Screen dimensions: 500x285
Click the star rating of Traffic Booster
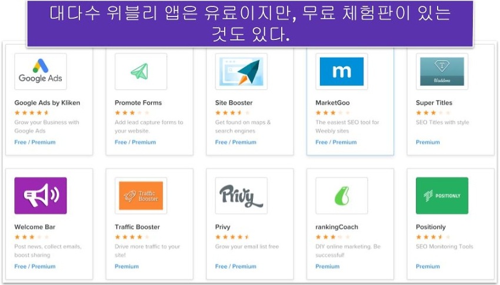(x=132, y=237)
